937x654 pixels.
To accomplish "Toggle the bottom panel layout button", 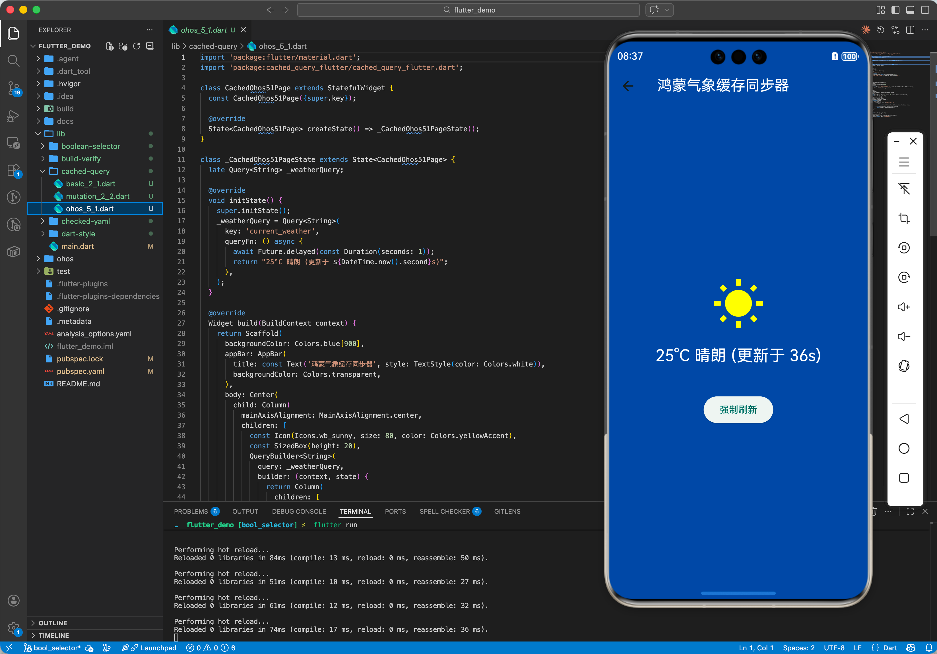I will [910, 10].
